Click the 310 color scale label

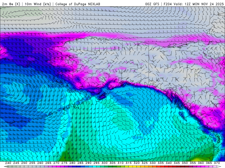click(x=121, y=163)
